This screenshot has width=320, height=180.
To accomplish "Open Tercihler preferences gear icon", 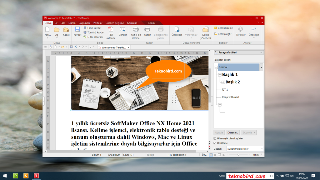I will [241, 30].
